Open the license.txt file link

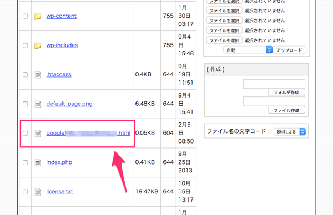(60, 192)
